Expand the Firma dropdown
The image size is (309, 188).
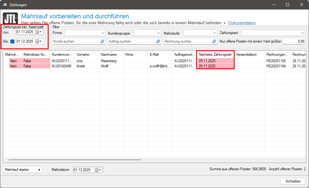tap(102, 33)
